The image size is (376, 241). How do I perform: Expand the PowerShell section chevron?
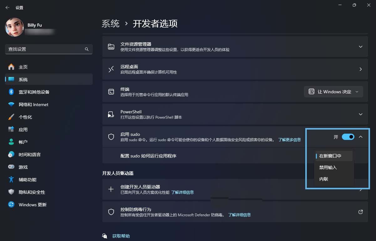coord(361,114)
